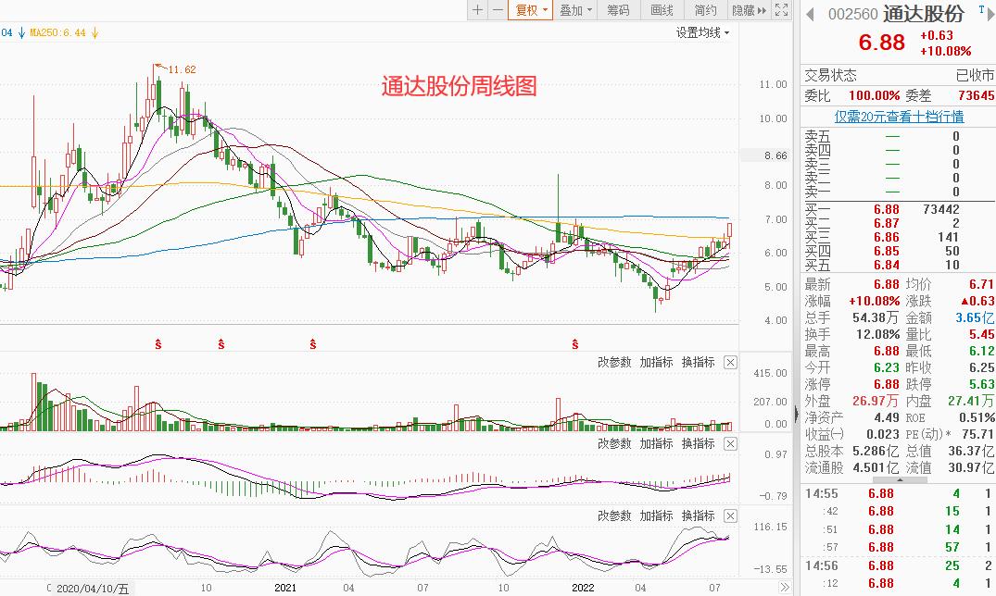Open the 复权 dropdown
This screenshot has height=596, width=996.
530,9
